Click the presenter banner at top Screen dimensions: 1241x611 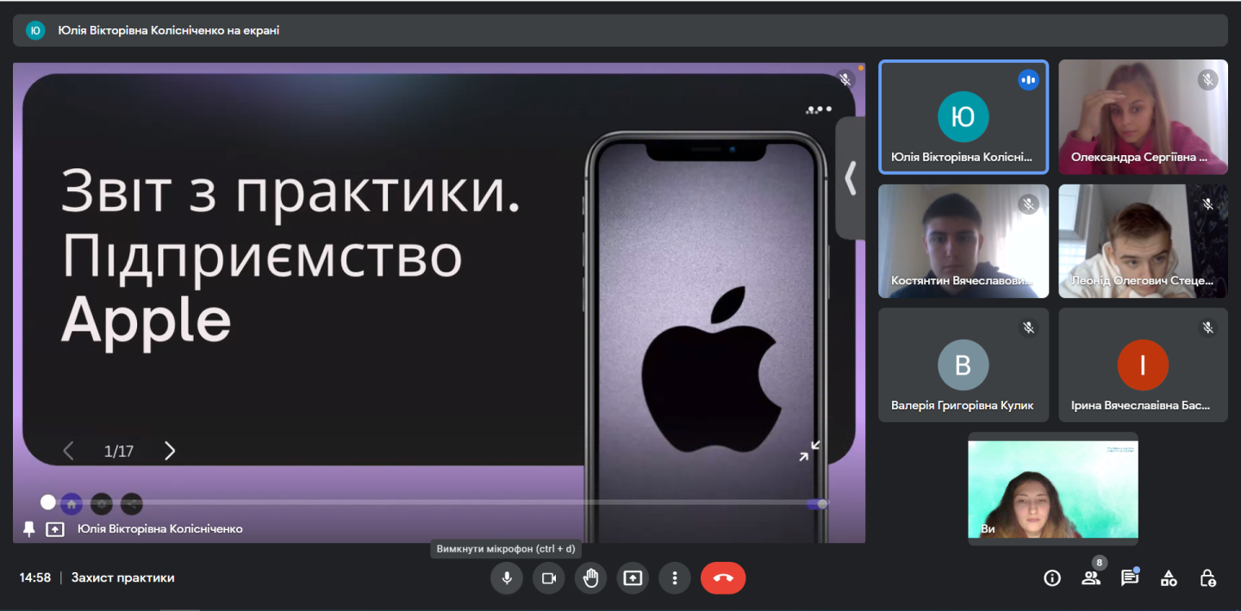click(x=620, y=30)
